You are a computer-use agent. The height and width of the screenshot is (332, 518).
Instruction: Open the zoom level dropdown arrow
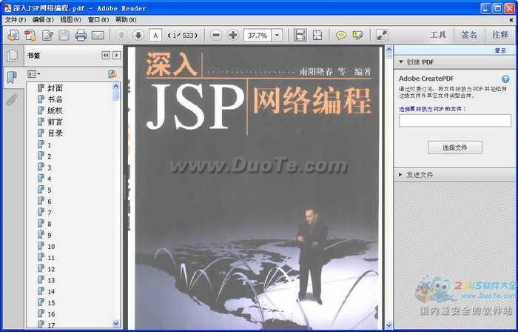pyautogui.click(x=277, y=35)
